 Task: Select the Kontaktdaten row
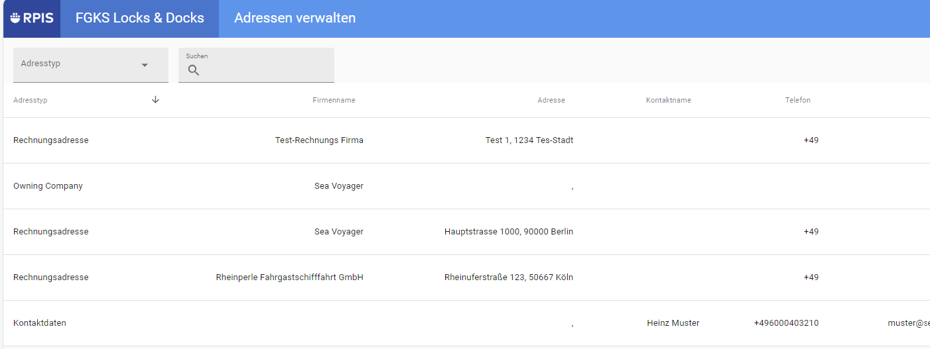[x=40, y=323]
